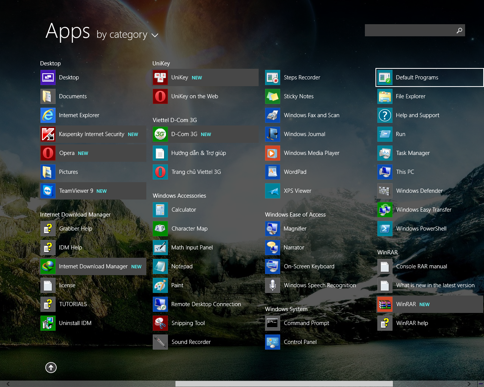Launch Paint icon
Screen dimensions: 484x387
coord(160,285)
